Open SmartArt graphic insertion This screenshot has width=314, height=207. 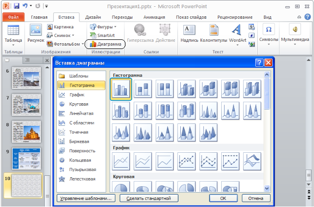pos(102,36)
